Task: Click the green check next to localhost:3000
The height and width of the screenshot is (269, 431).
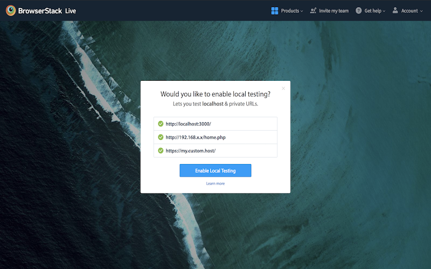Action: click(x=161, y=124)
